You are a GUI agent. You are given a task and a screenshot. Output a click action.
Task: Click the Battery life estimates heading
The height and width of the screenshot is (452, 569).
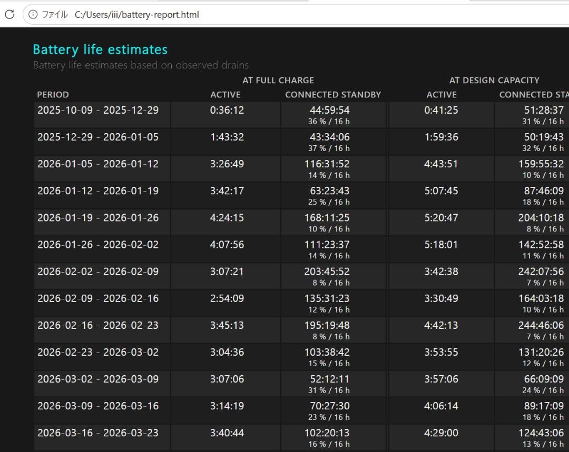(x=100, y=49)
